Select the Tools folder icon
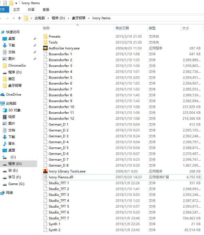 pyautogui.click(x=45, y=42)
